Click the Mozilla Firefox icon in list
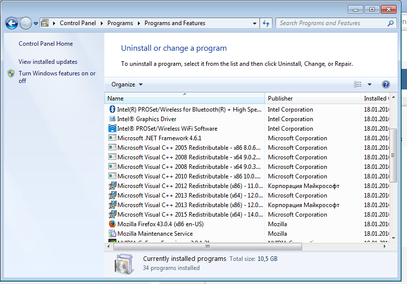Image resolution: width=407 pixels, height=284 pixels. [x=112, y=224]
